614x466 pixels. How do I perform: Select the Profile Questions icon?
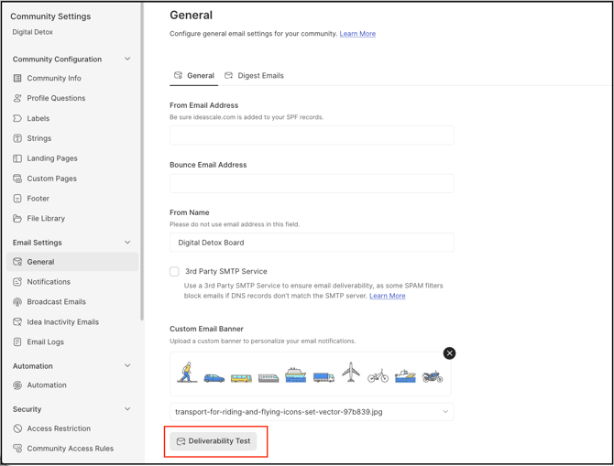click(17, 98)
